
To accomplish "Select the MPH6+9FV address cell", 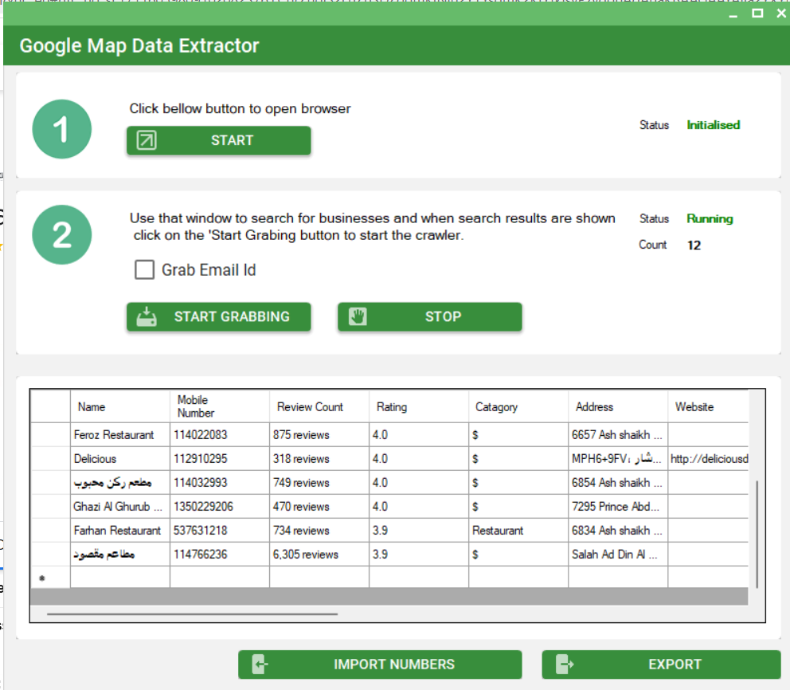I will click(x=618, y=459).
